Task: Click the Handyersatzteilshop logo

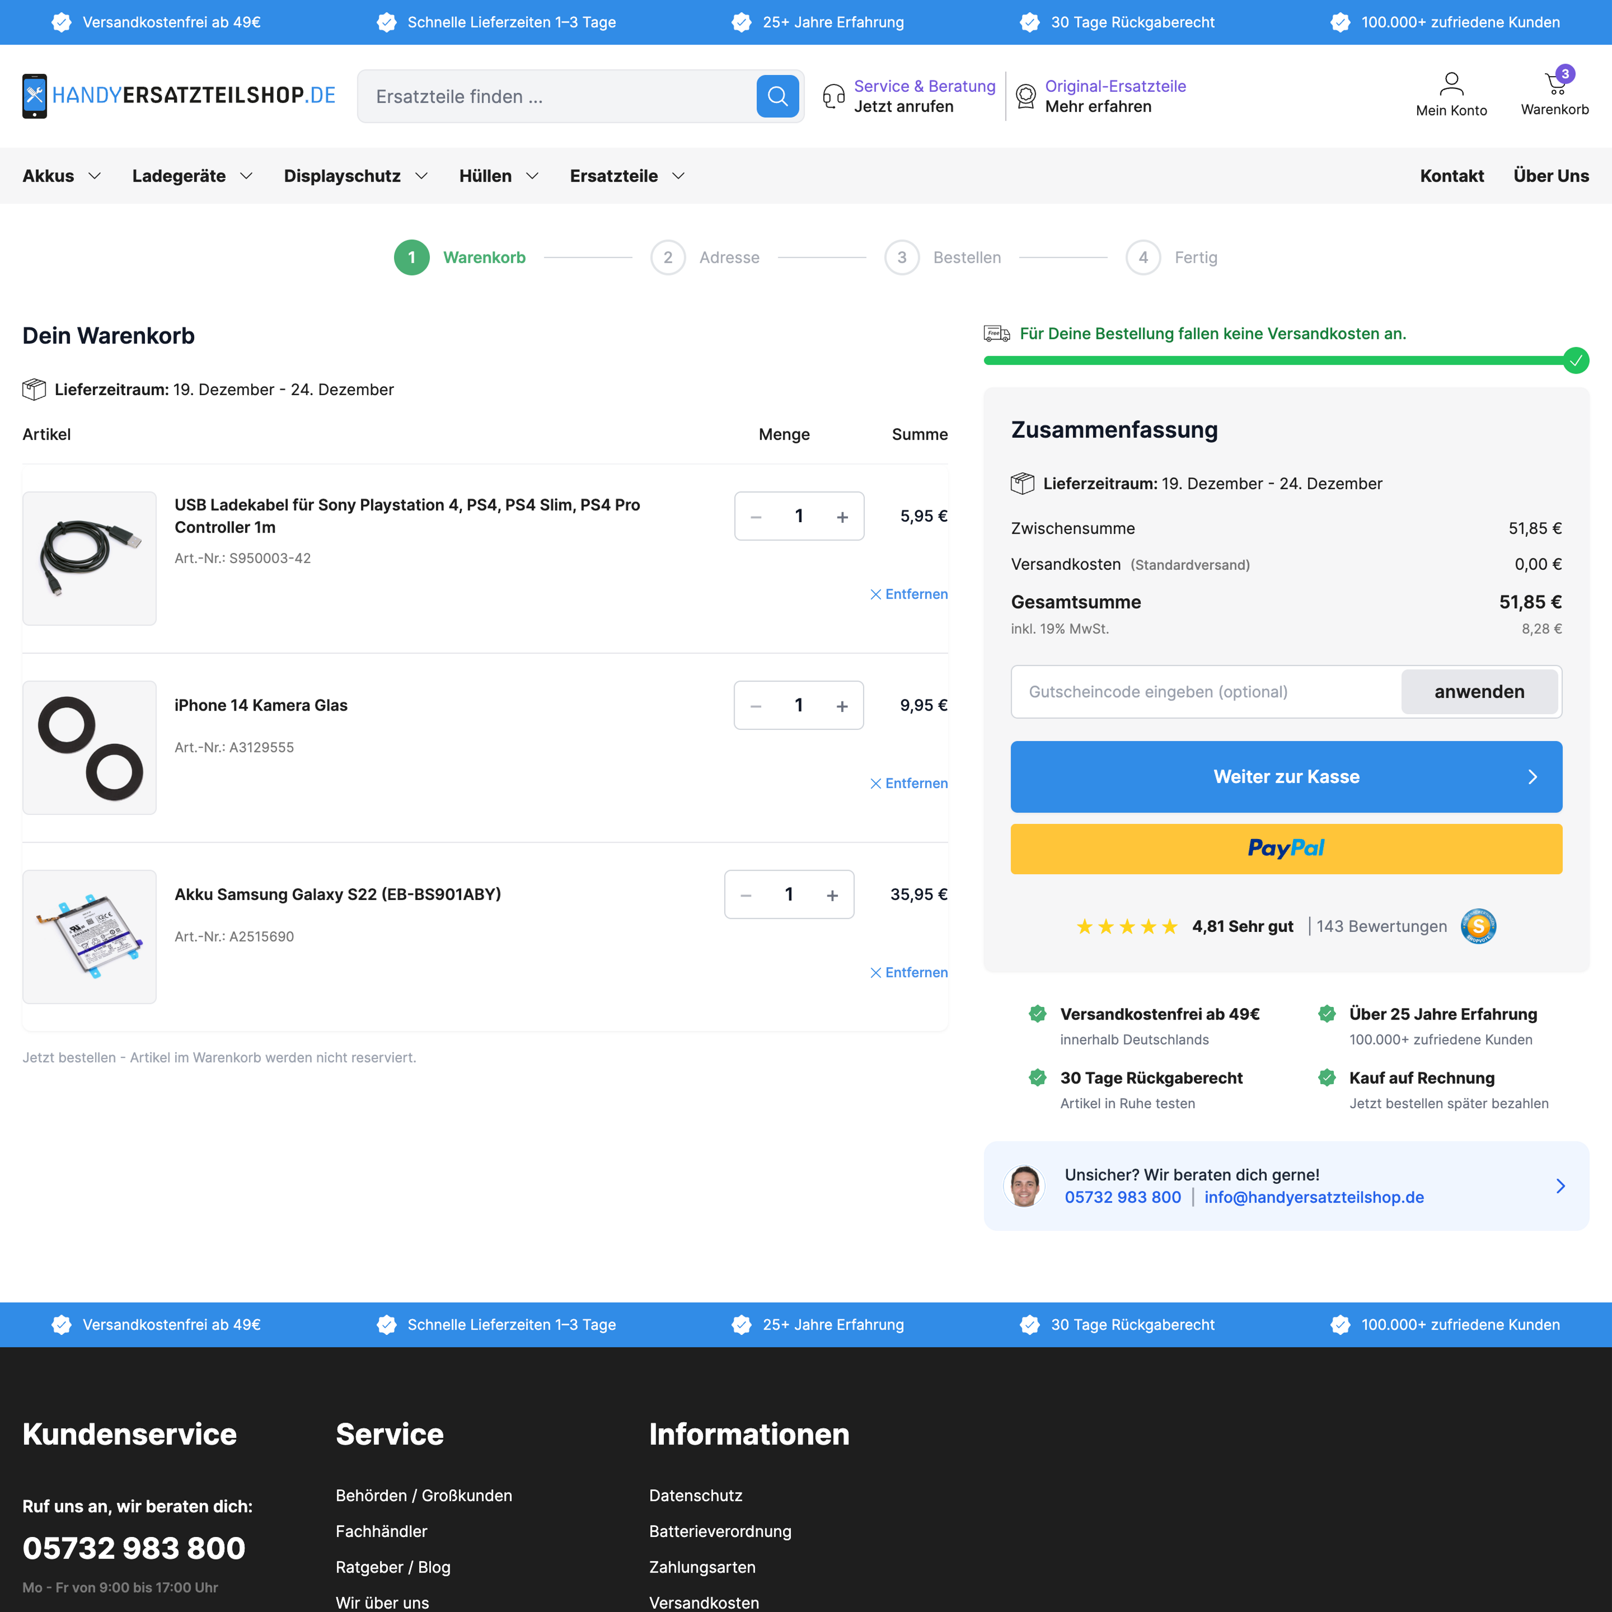Action: coord(178,95)
